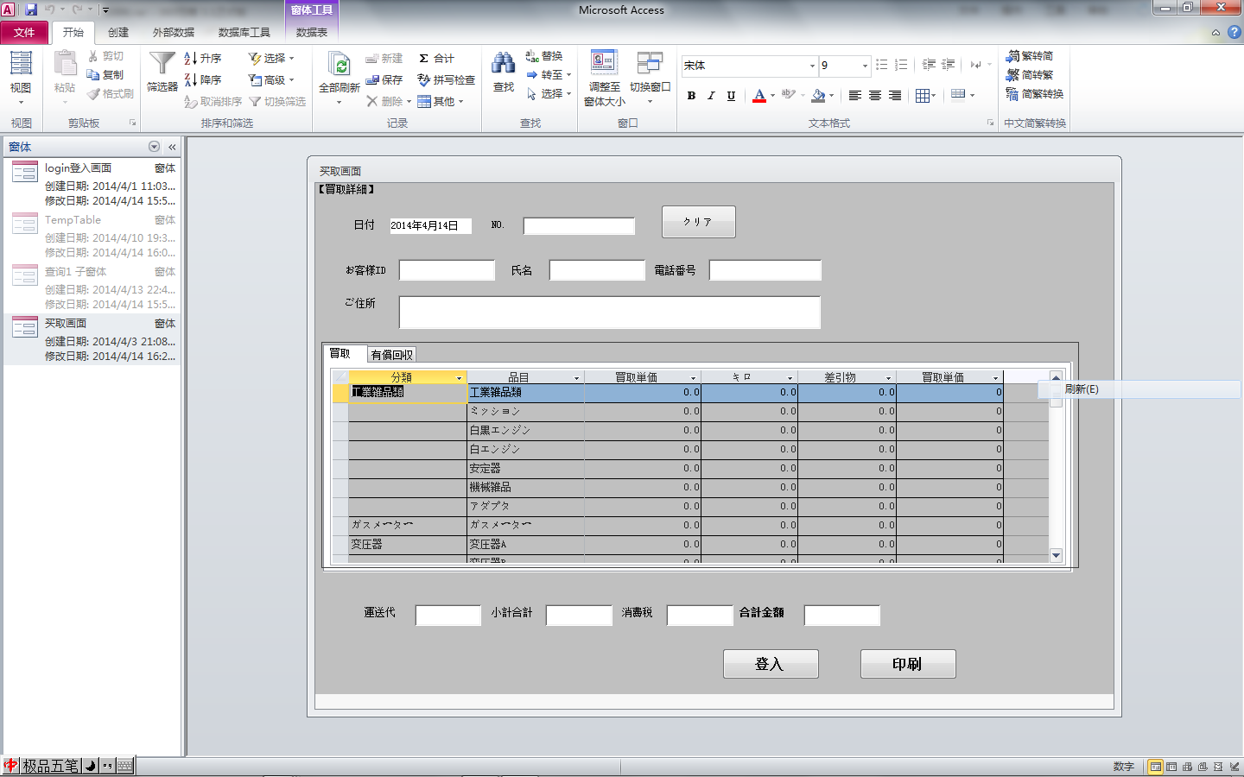Click the 印刷 print button
The image size is (1244, 777).
(x=908, y=664)
